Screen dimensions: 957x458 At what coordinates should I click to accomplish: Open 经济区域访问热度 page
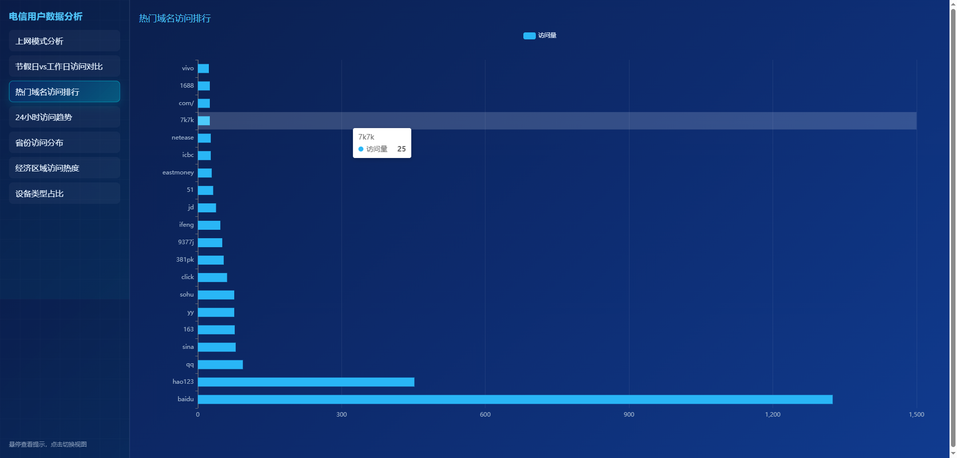tap(64, 168)
